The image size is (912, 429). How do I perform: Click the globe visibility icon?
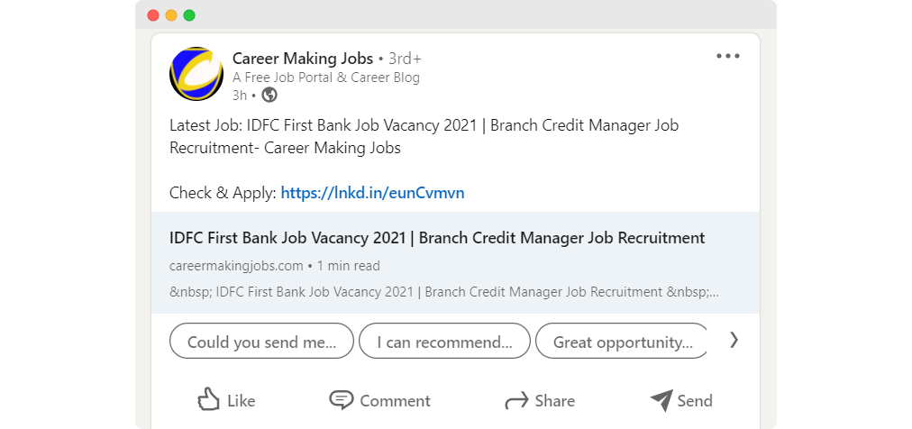269,95
